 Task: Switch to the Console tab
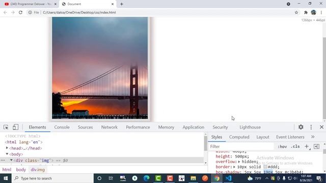[x=62, y=127]
